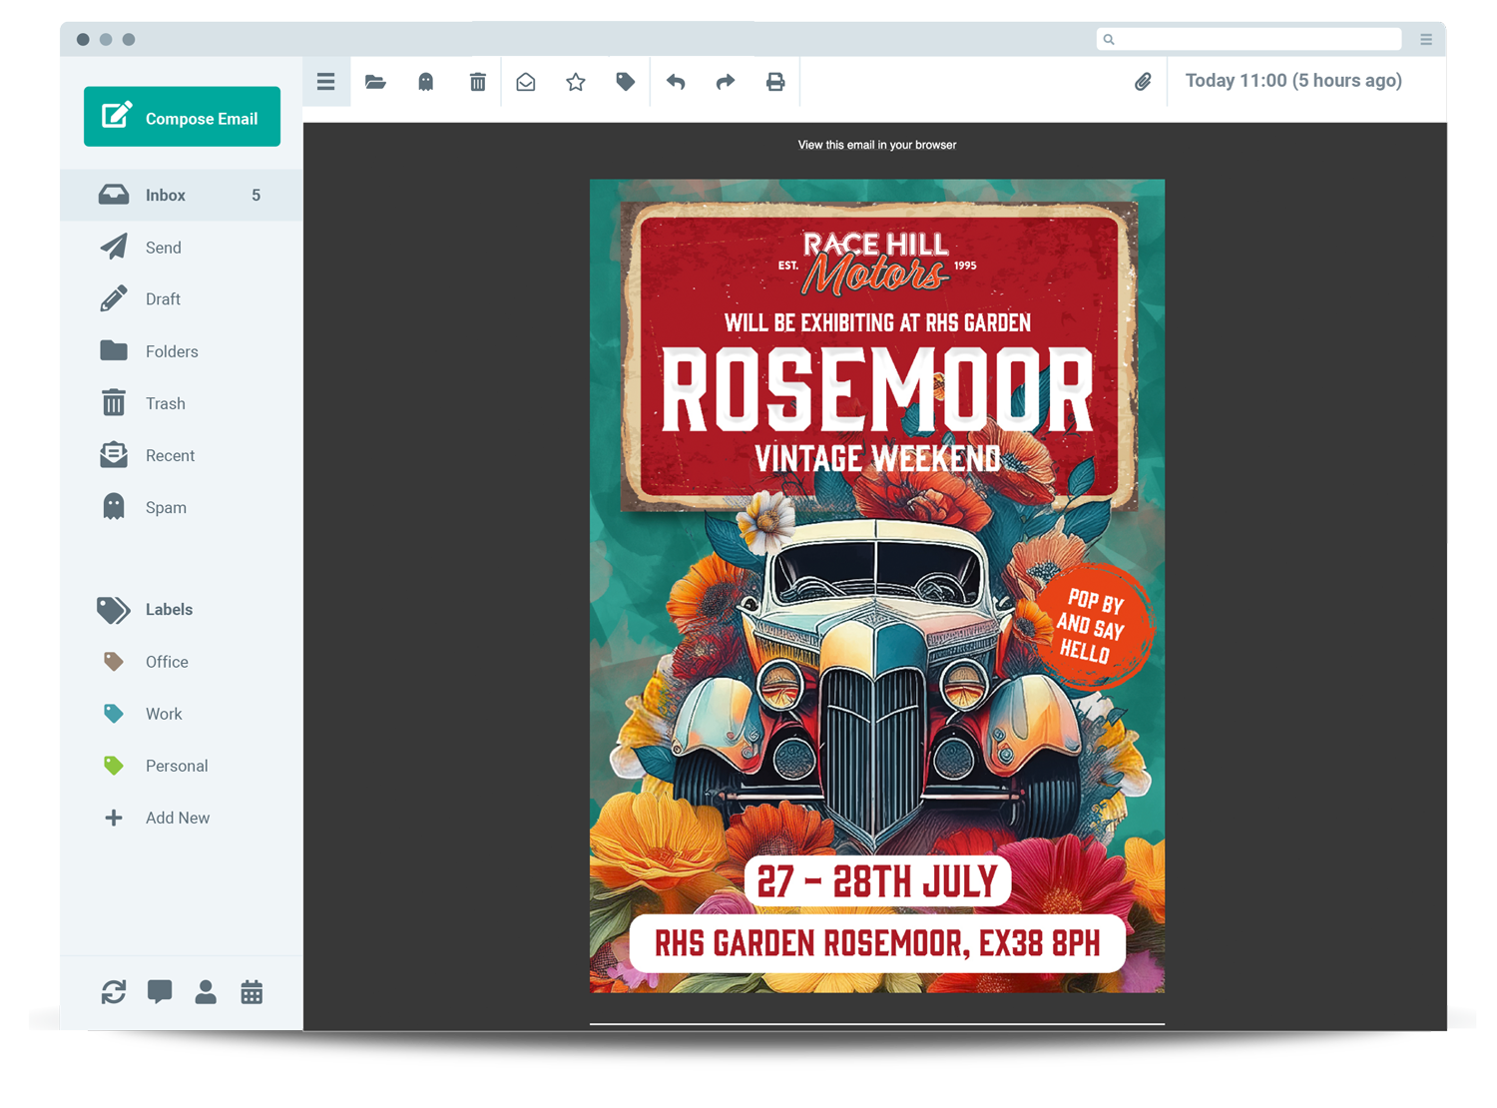
Task: Click the Compose Email button
Action: (x=182, y=117)
